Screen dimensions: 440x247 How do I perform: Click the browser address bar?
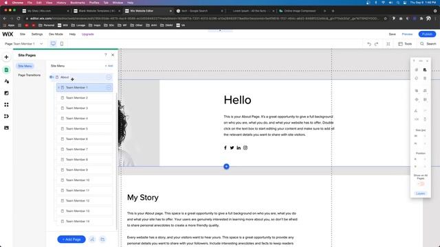coord(204,19)
